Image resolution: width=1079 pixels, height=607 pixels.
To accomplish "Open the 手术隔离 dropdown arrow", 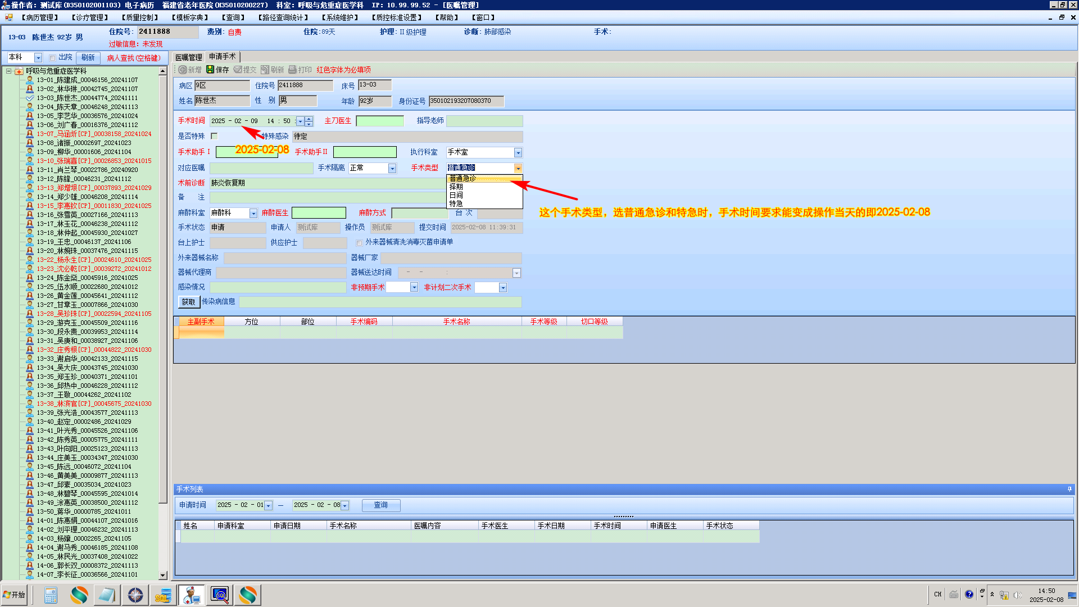I will tap(392, 169).
